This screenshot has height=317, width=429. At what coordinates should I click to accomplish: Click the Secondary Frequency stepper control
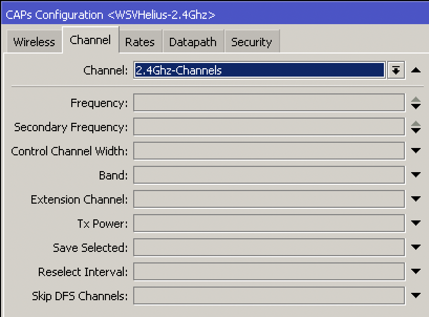416,126
